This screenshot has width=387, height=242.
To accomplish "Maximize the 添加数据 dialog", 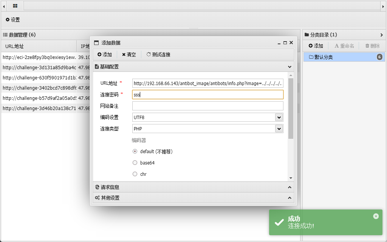I will (x=285, y=43).
